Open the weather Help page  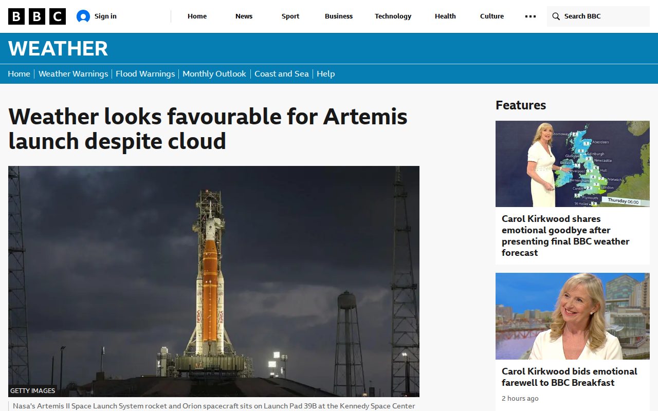(326, 74)
